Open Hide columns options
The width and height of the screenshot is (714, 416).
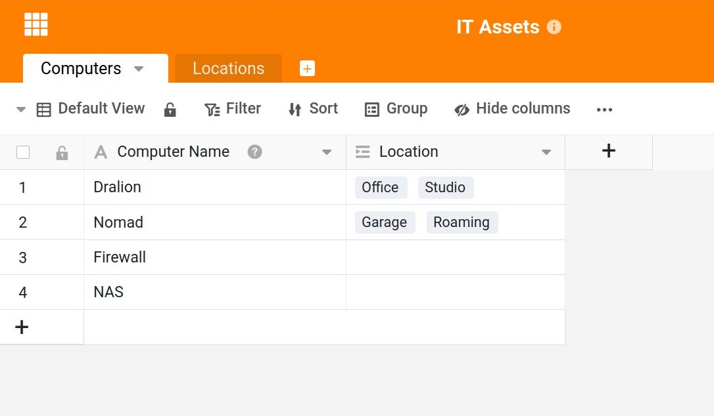click(x=512, y=109)
